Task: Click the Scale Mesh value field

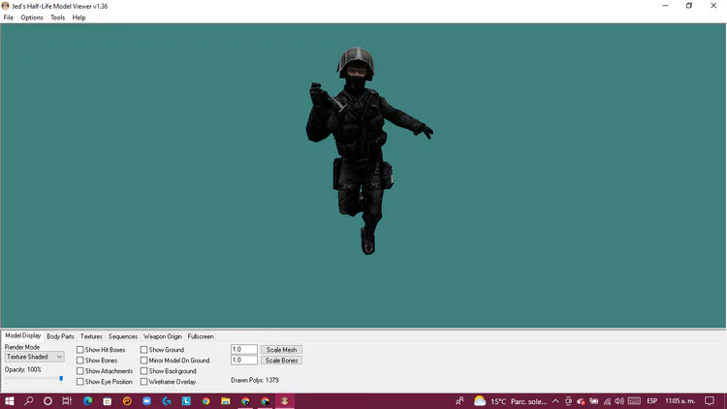Action: (244, 349)
